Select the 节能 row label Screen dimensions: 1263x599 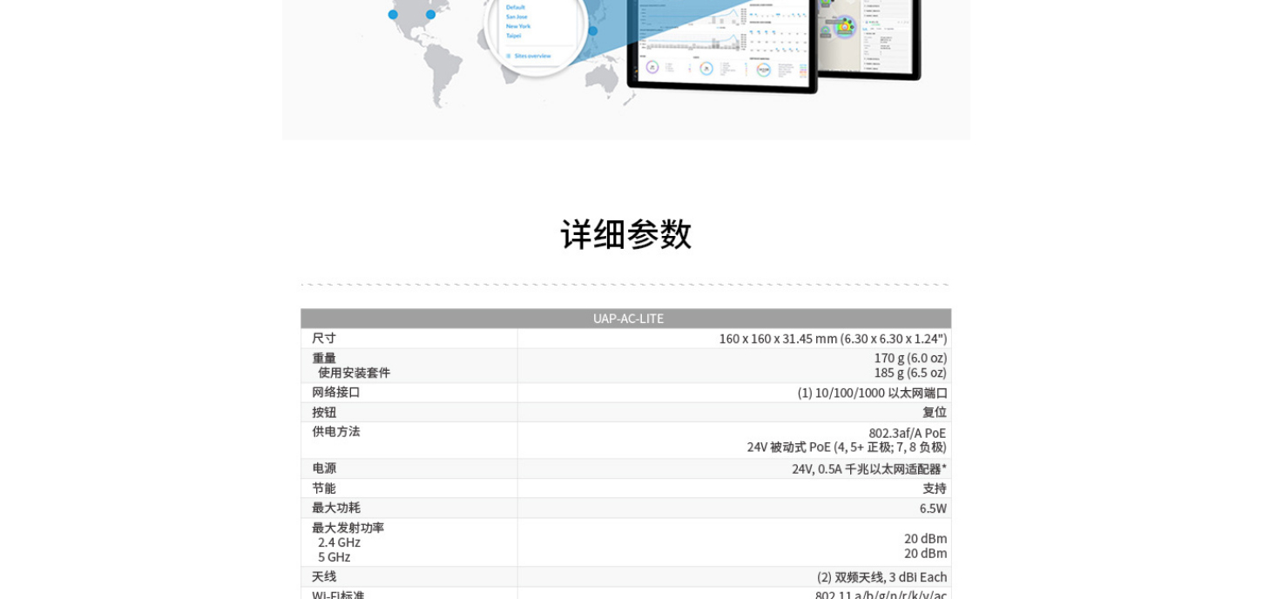324,488
